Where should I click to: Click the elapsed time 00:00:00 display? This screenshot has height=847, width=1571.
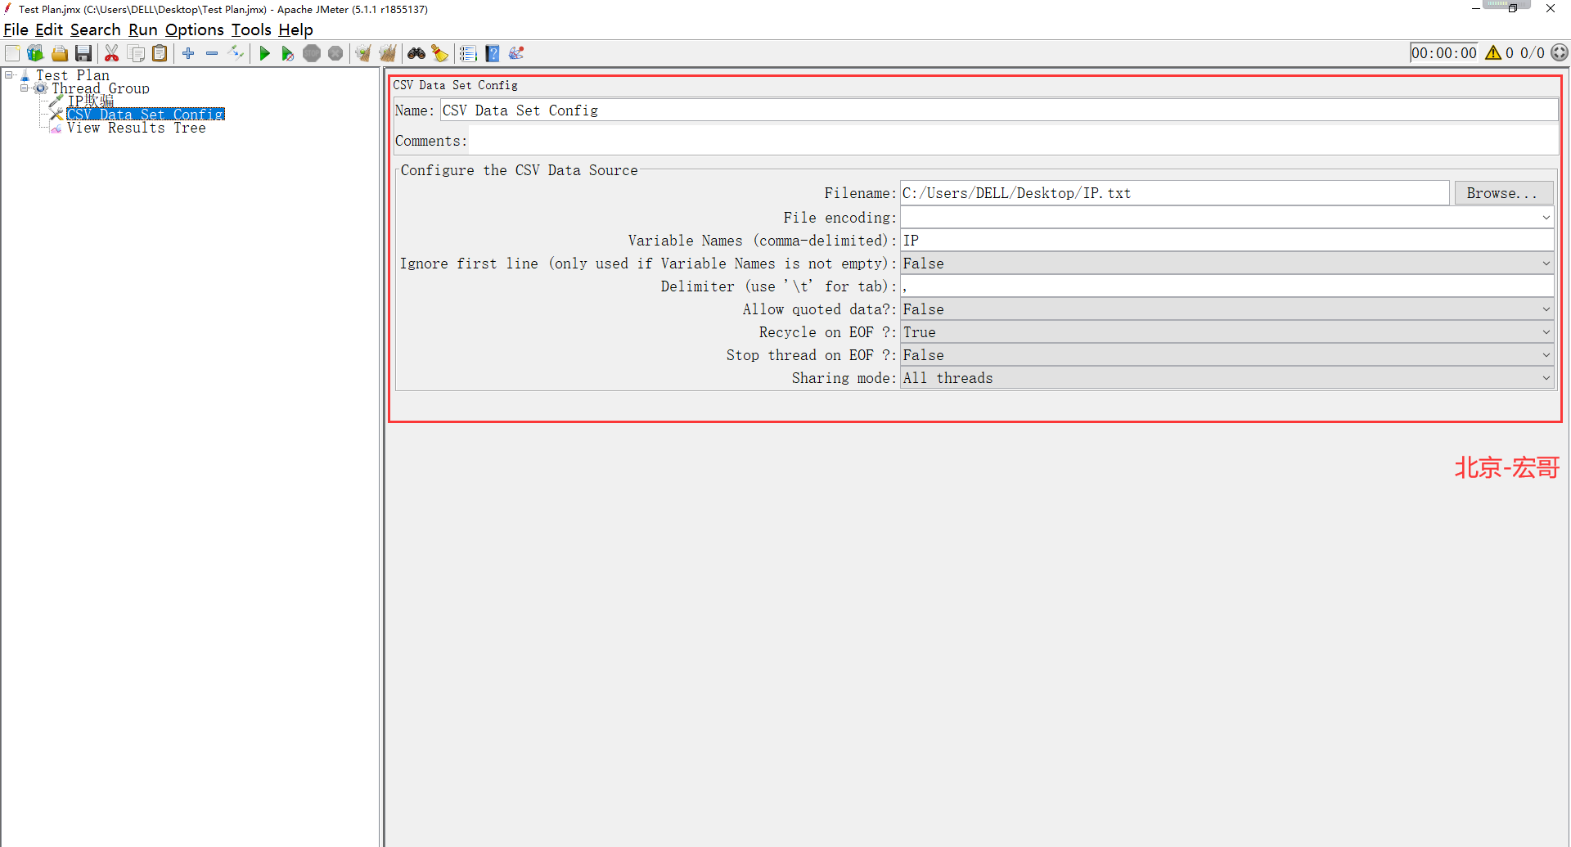tap(1444, 53)
